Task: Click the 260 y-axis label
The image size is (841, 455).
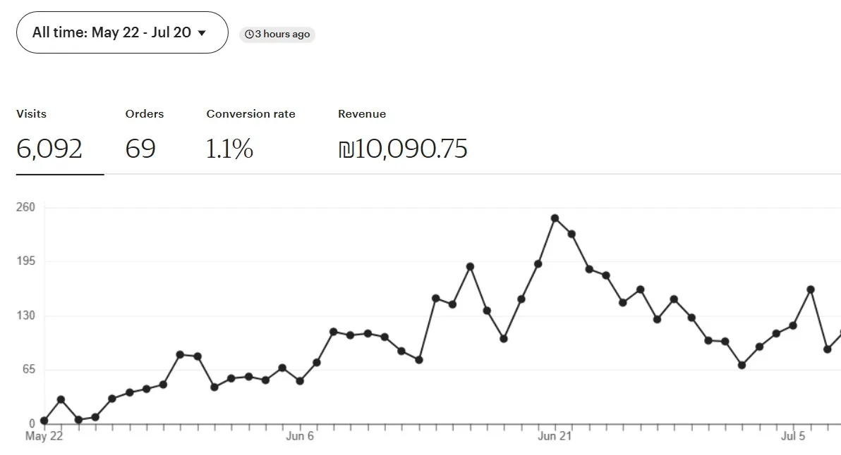Action: (26, 207)
